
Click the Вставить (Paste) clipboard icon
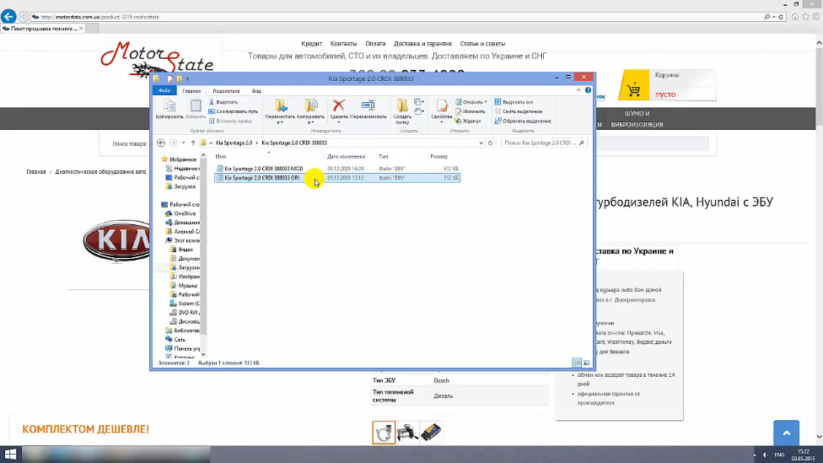(x=196, y=109)
